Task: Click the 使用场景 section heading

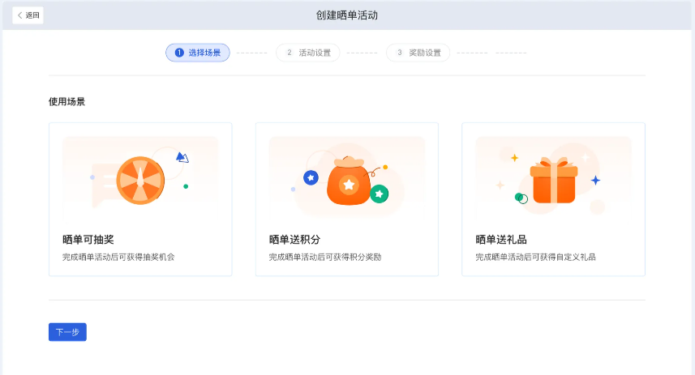Action: pyautogui.click(x=67, y=102)
